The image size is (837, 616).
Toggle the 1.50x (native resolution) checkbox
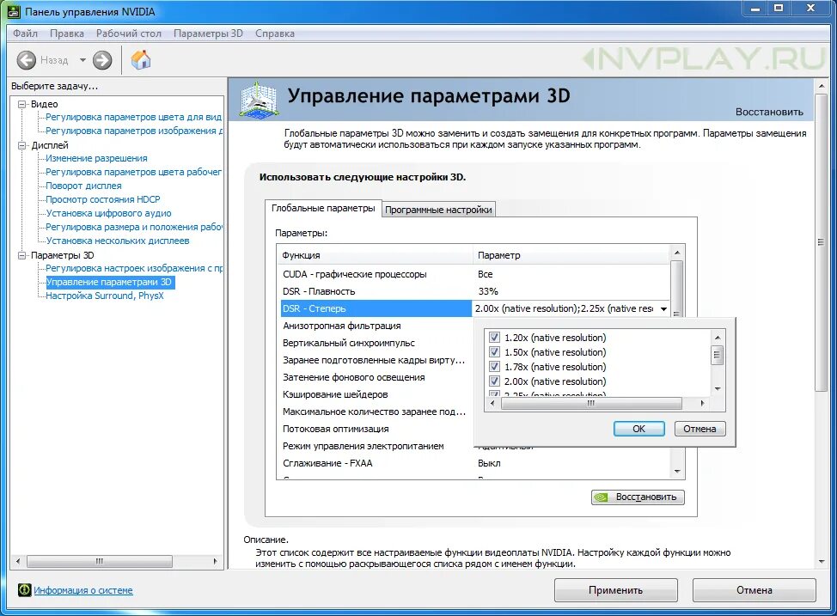pos(494,352)
